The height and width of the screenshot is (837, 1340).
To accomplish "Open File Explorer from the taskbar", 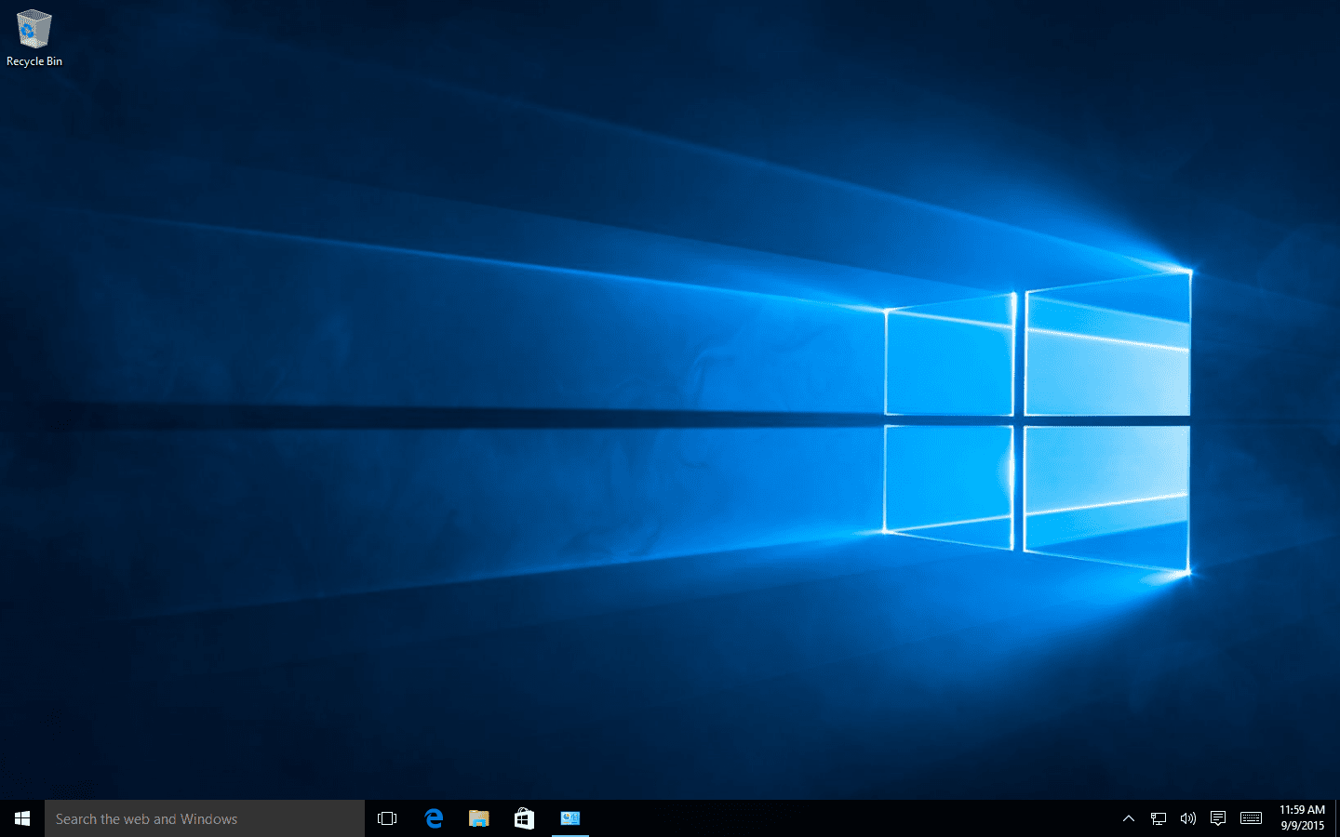I will (x=478, y=818).
